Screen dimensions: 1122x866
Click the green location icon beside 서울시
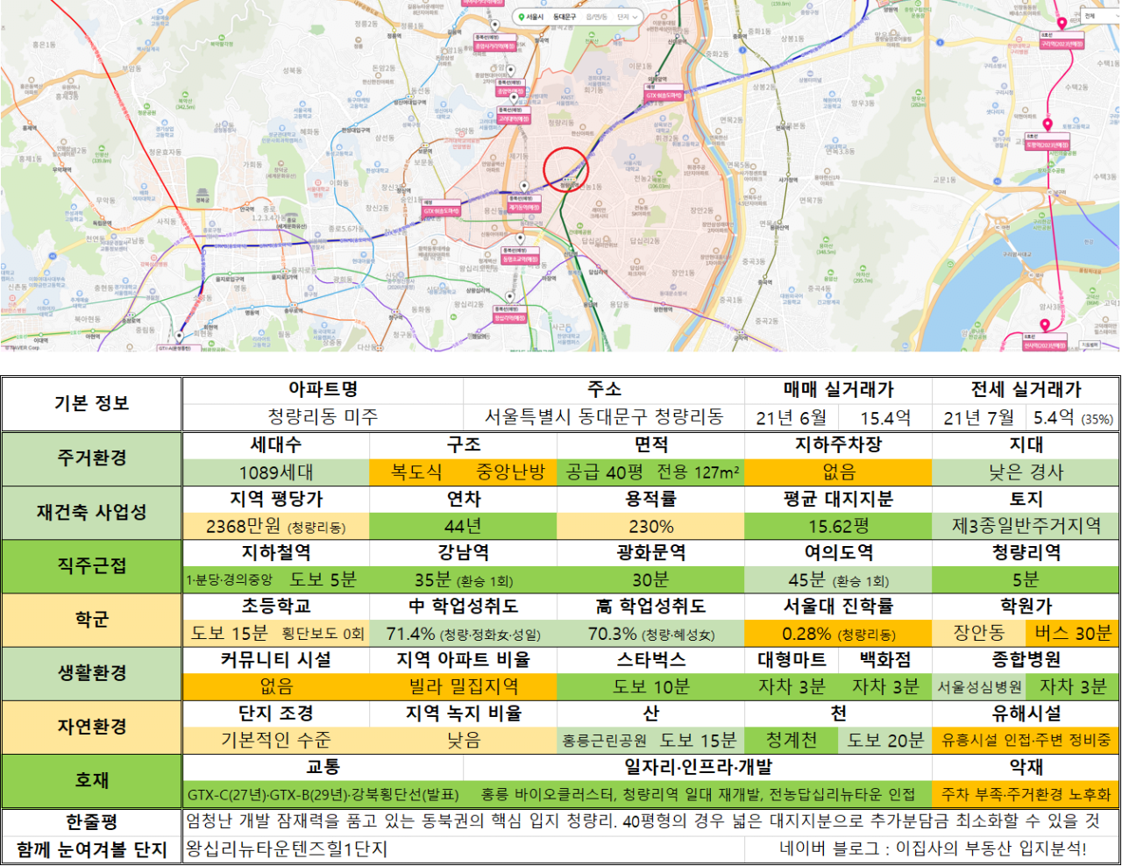[521, 17]
